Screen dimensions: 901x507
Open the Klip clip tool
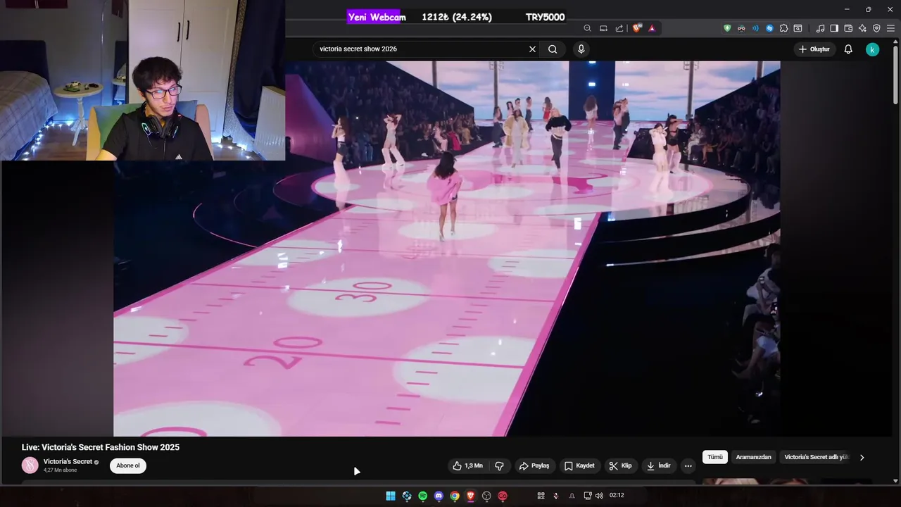click(621, 465)
